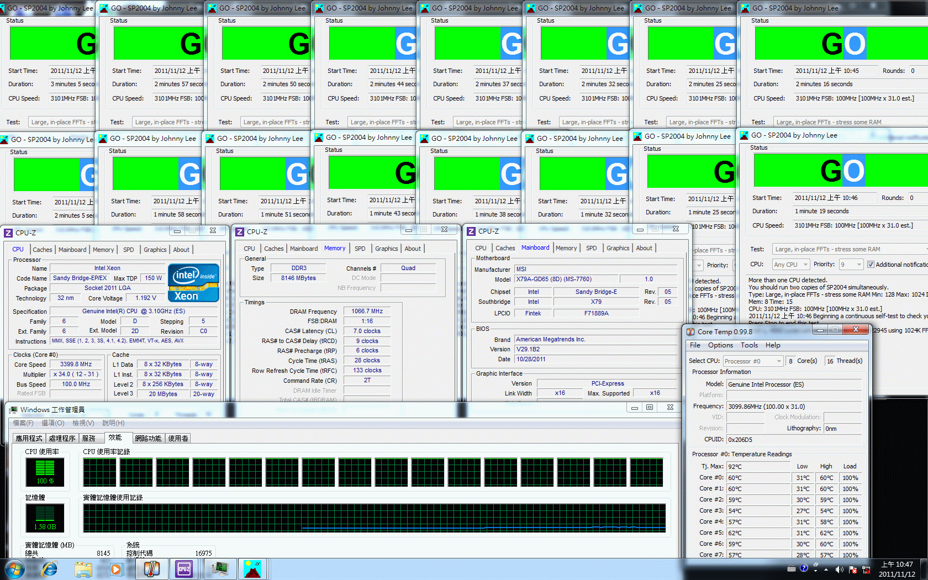
Task: Click the Core Temp title bar icon
Action: 690,331
